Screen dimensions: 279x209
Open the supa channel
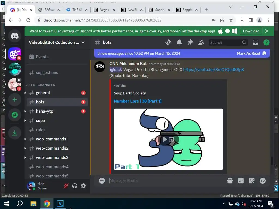pyautogui.click(x=57, y=121)
